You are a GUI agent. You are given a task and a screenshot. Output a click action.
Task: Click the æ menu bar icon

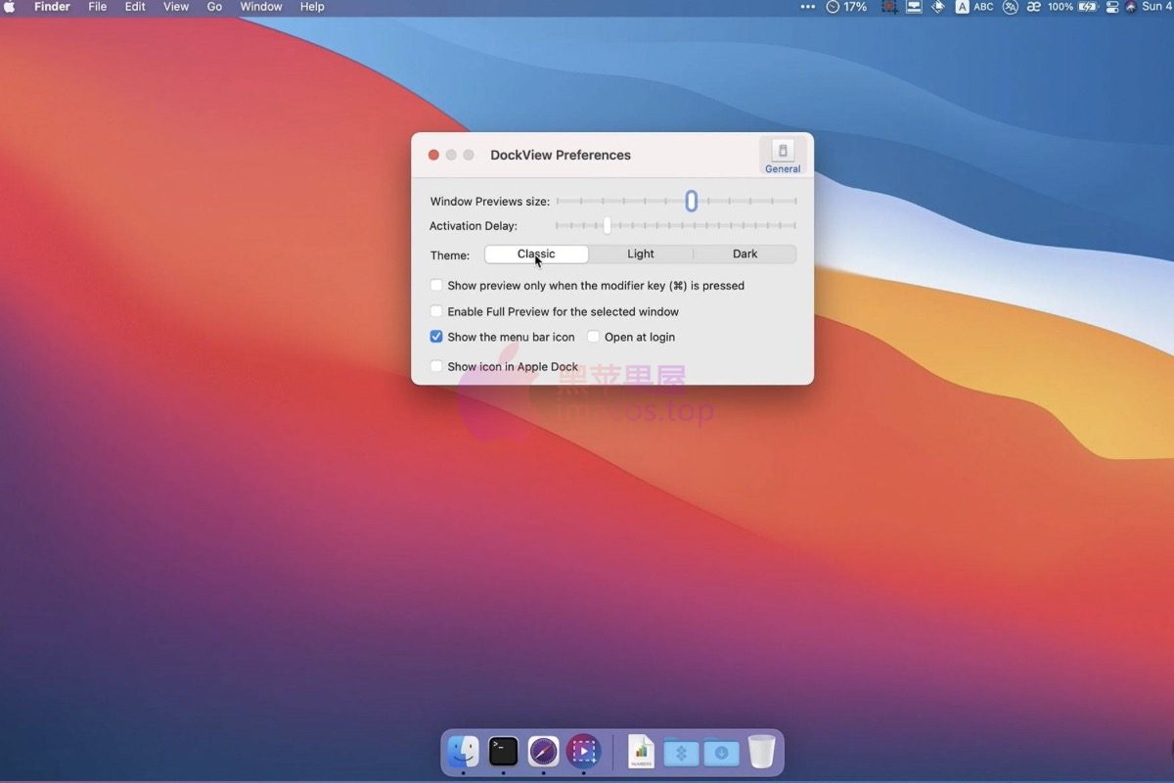(1033, 7)
